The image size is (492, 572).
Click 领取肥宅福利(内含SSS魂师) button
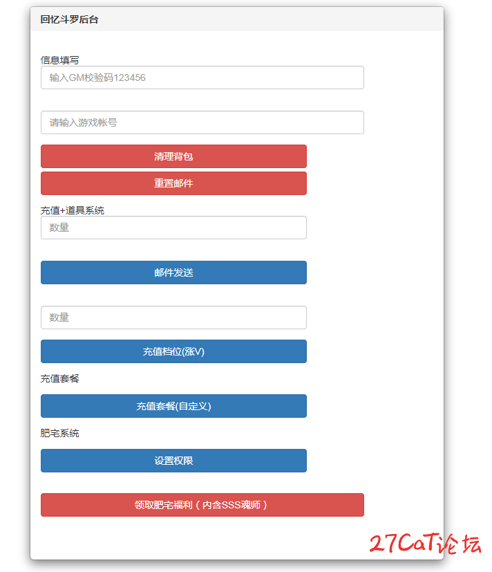pyautogui.click(x=202, y=505)
